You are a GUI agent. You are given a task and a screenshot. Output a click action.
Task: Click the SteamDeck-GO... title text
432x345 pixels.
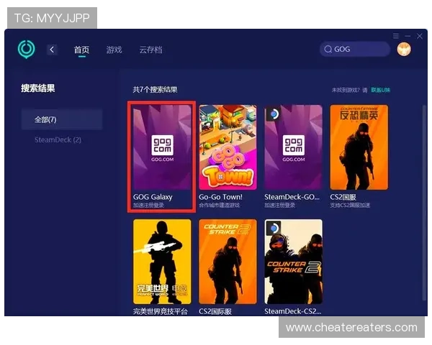click(x=292, y=197)
